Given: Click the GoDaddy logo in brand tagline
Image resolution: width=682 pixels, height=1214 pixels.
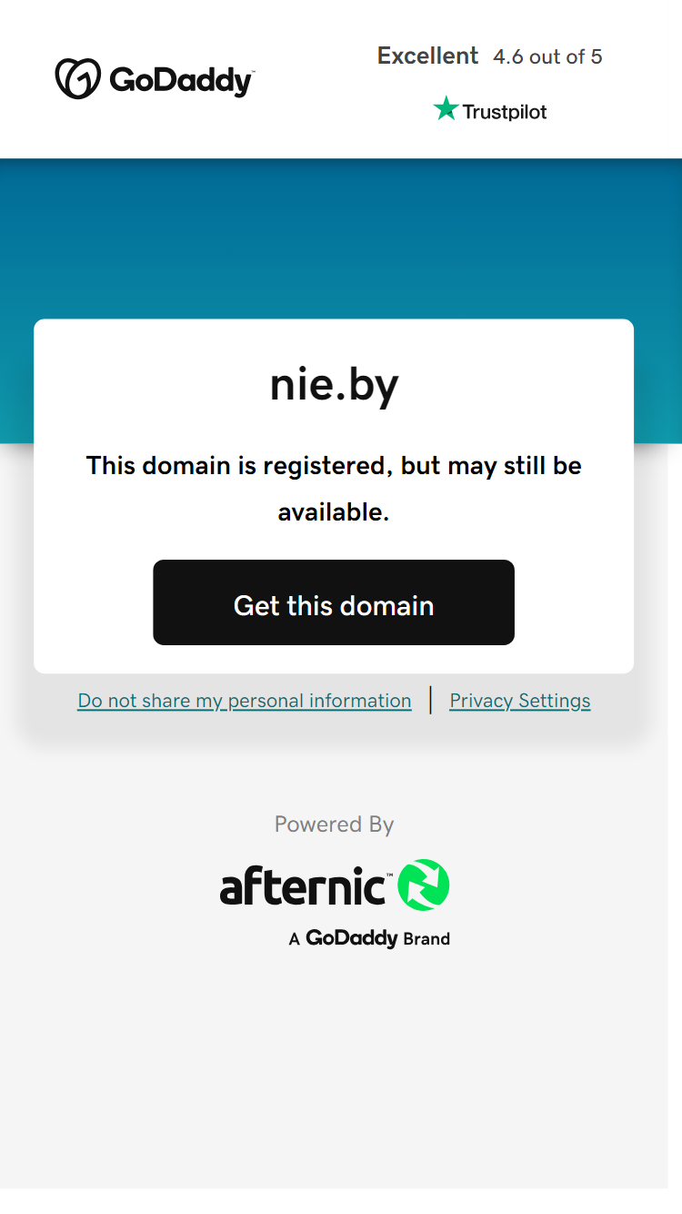Looking at the screenshot, I should 352,938.
